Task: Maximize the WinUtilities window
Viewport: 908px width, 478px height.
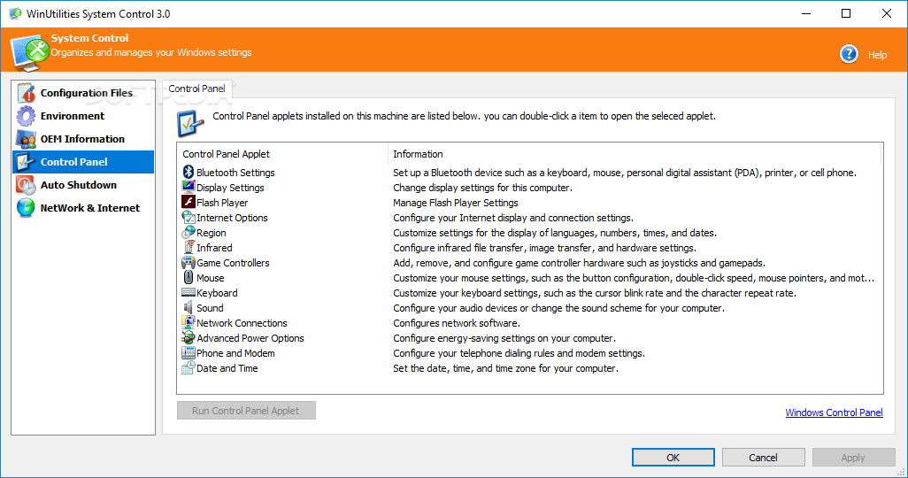Action: pyautogui.click(x=846, y=13)
